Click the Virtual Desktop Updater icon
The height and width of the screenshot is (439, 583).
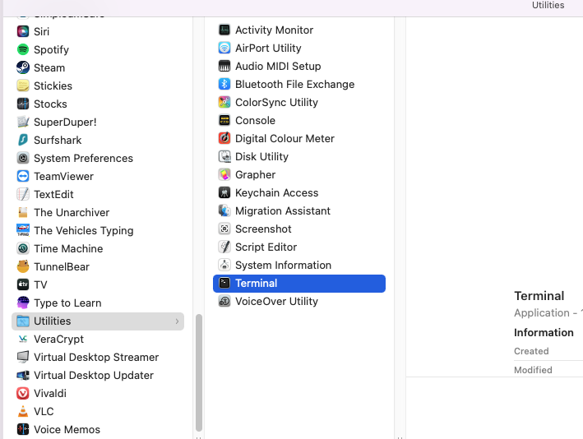(x=23, y=375)
